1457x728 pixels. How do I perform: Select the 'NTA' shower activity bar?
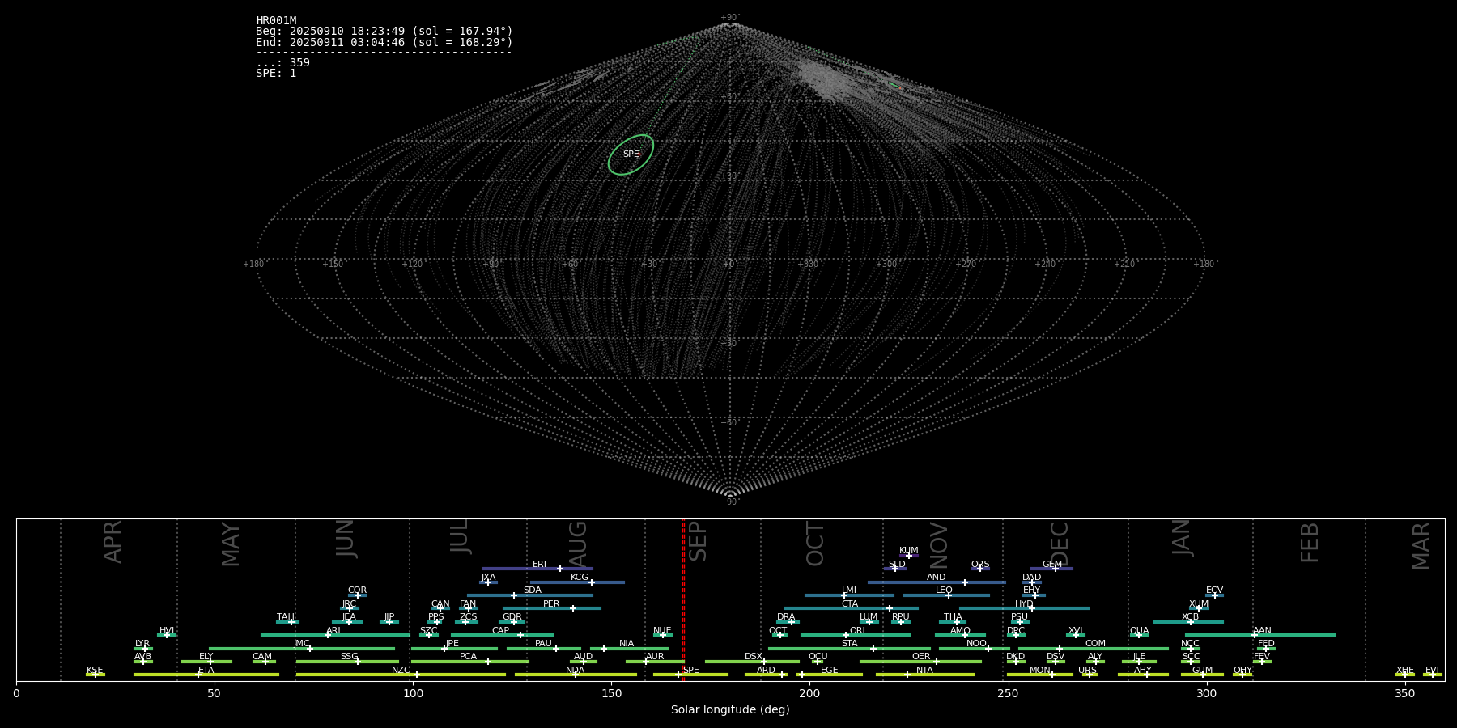tap(924, 675)
